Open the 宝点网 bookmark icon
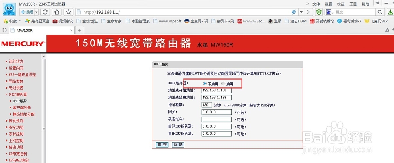 [x=186, y=21]
